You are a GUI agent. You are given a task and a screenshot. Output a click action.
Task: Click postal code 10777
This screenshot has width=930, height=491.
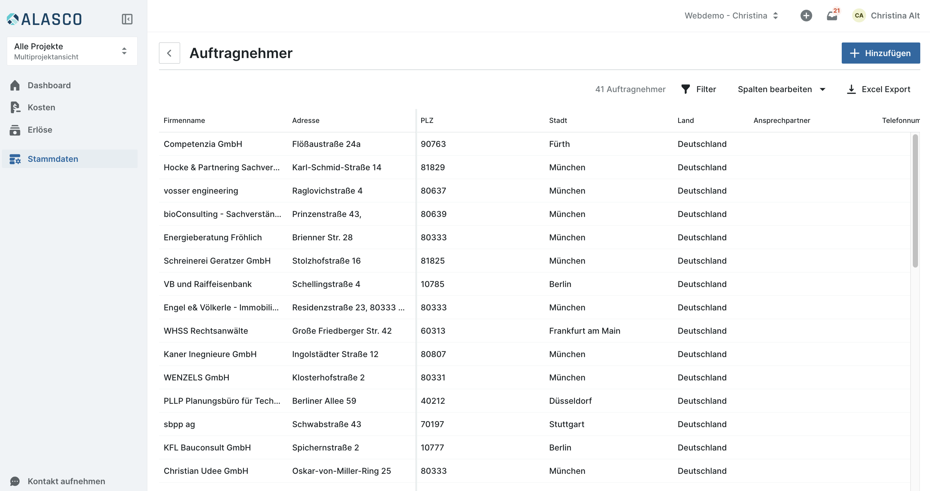(x=432, y=448)
